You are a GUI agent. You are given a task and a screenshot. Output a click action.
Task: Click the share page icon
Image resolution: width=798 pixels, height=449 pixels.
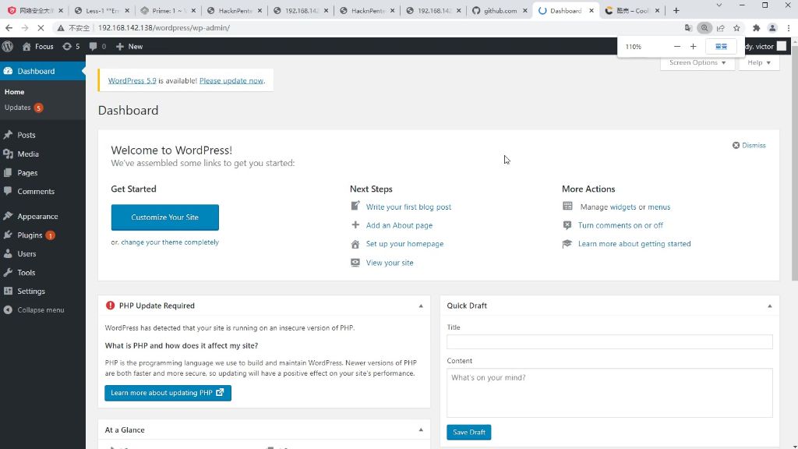pyautogui.click(x=721, y=28)
